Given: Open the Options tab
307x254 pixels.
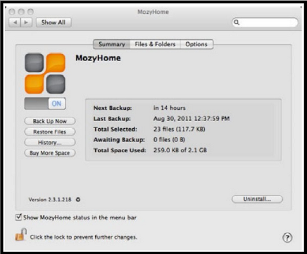Looking at the screenshot, I should 197,44.
